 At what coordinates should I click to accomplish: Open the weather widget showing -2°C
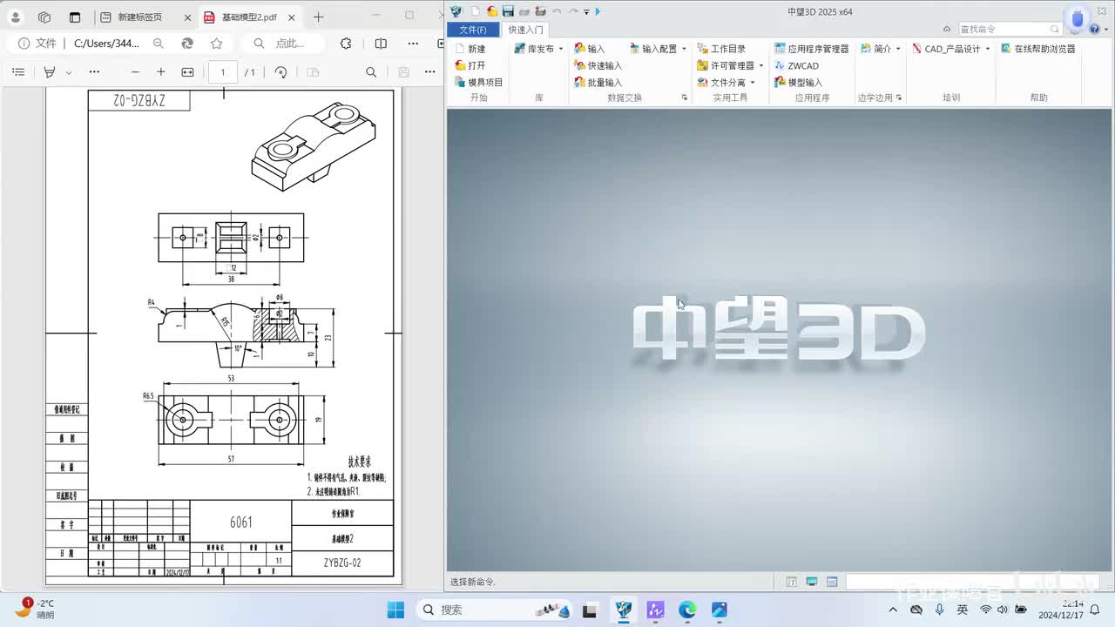pyautogui.click(x=35, y=609)
